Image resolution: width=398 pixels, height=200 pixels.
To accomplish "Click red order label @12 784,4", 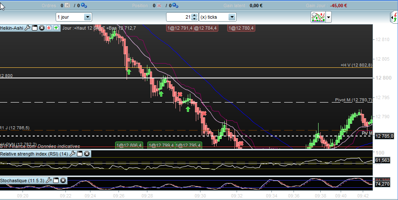I will (x=205, y=28).
